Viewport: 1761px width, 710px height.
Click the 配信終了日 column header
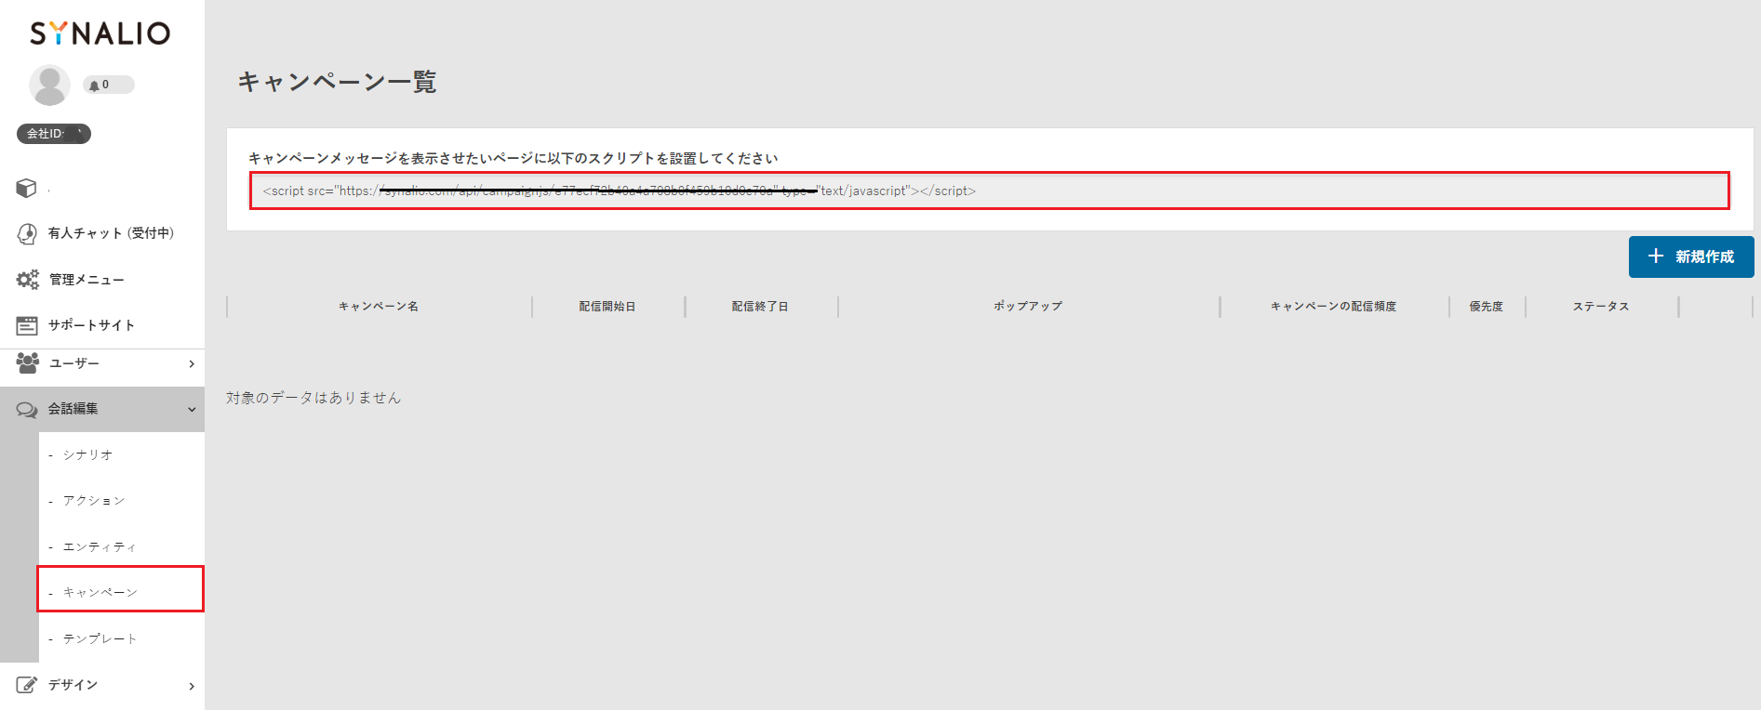pyautogui.click(x=760, y=307)
